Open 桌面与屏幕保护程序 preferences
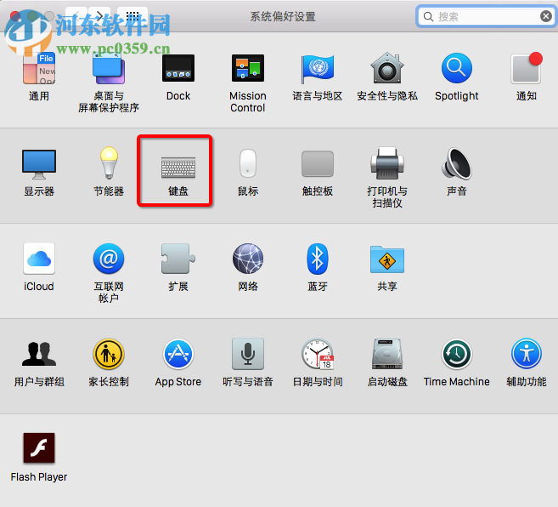 (109, 68)
